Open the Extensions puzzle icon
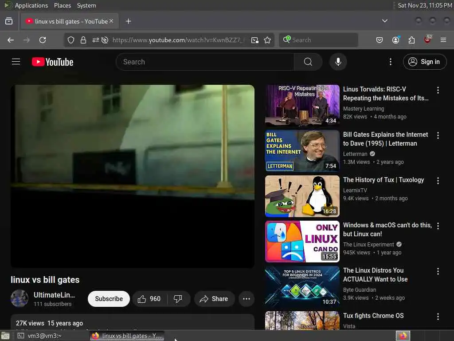This screenshot has width=454, height=341. pos(411,40)
